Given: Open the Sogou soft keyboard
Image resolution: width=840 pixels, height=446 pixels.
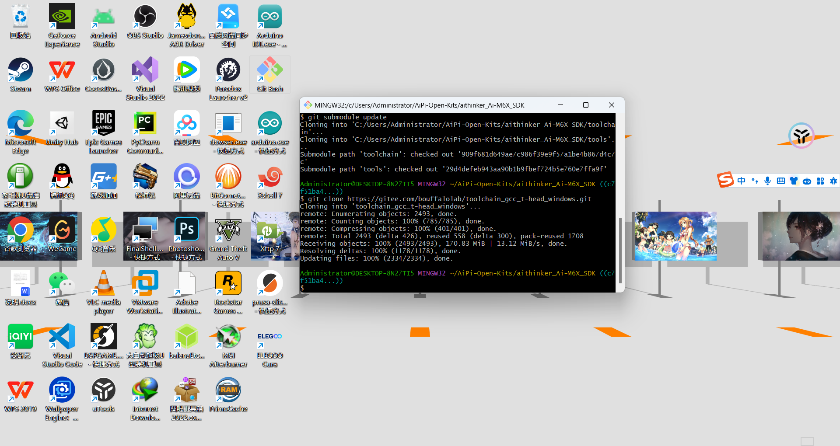Looking at the screenshot, I should click(x=780, y=181).
